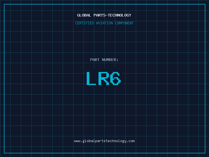Click the large letter L in part number
This screenshot has width=209, height=157.
tap(91, 78)
